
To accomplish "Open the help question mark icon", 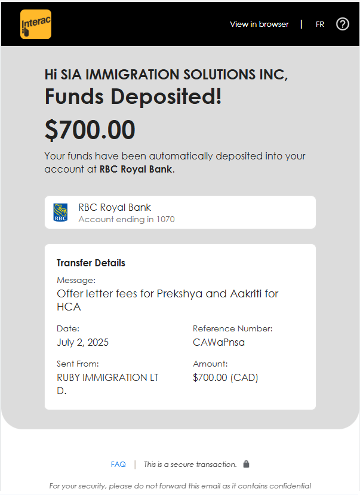I will point(342,24).
